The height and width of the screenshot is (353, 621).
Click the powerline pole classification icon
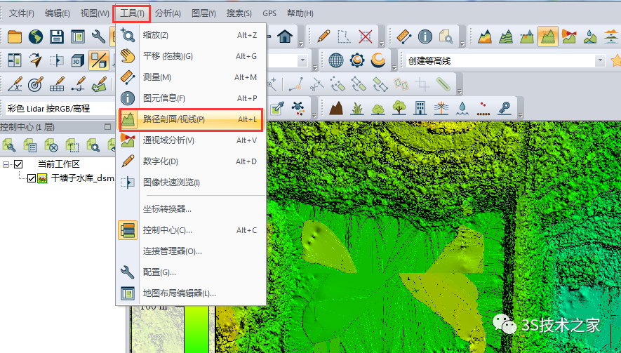click(441, 108)
